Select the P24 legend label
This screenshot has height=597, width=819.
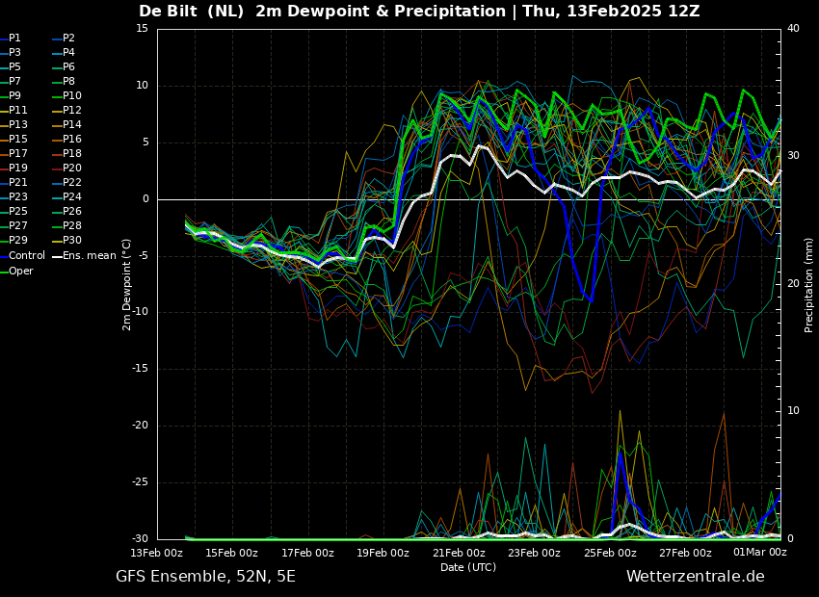(65, 196)
